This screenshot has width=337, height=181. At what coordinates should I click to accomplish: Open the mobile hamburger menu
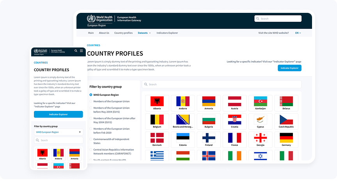point(81,51)
